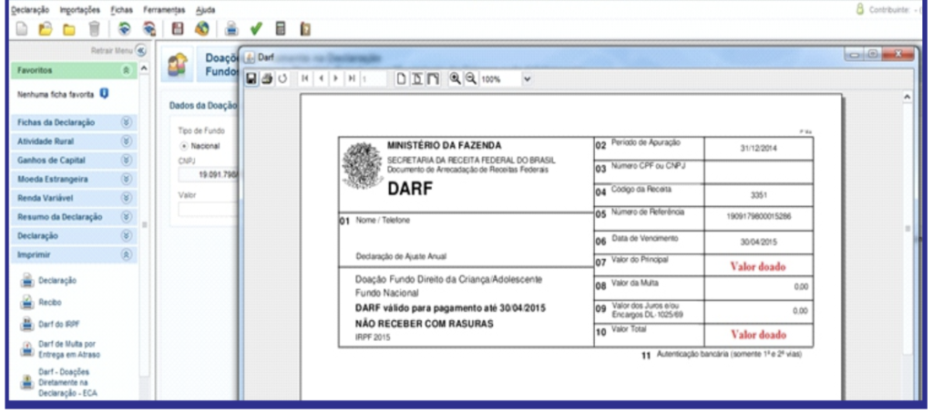Open the Importações menu
The height and width of the screenshot is (414, 933).
pyautogui.click(x=80, y=10)
